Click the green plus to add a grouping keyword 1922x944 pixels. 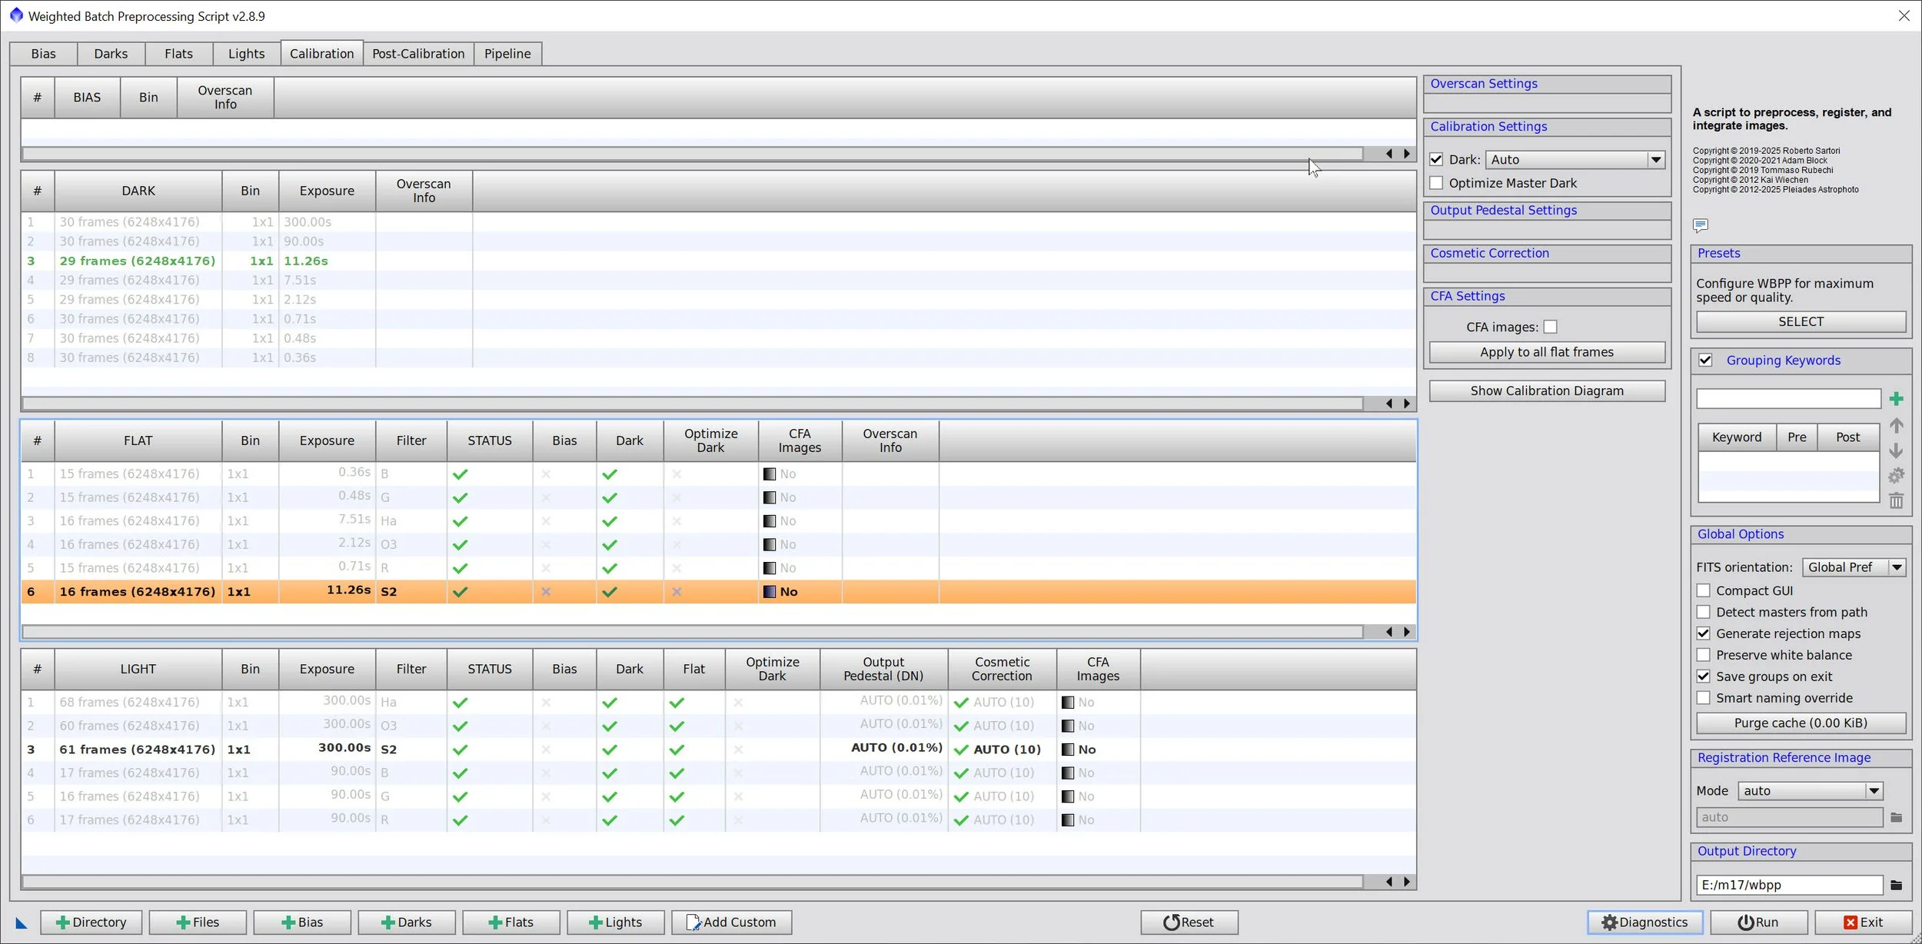(1896, 399)
